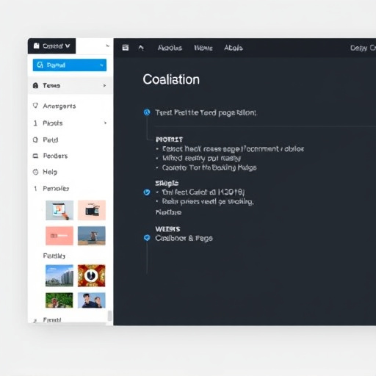Image resolution: width=376 pixels, height=376 pixels.
Task: Click the collapse chevron beside Conard
Action: coord(107,46)
